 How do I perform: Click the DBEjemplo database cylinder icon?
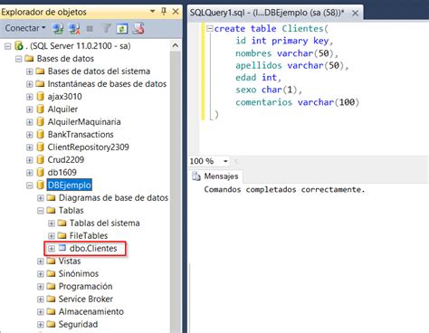[40, 186]
